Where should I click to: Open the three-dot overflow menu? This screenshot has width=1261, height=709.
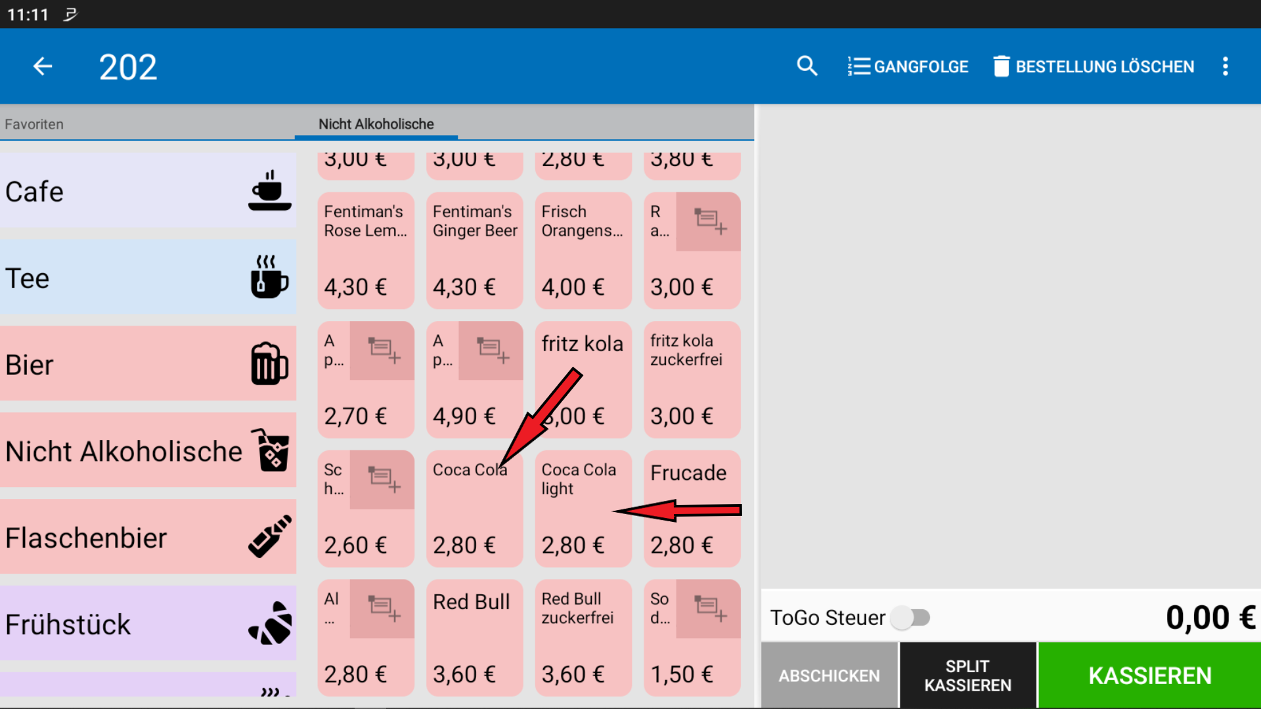tap(1225, 66)
